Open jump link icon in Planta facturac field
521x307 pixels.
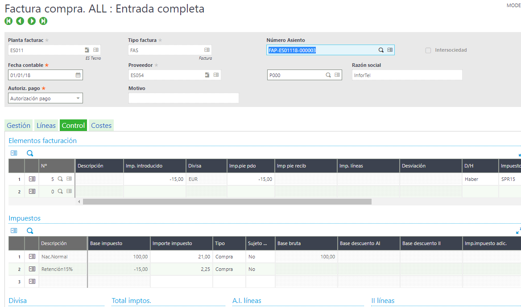tap(87, 50)
